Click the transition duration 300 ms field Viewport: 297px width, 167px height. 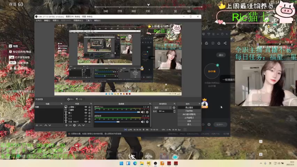[x=165, y=111]
